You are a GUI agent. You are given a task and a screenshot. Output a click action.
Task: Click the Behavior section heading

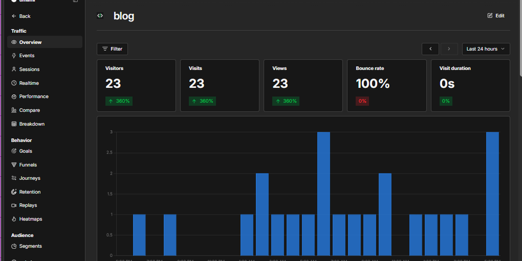click(x=21, y=140)
